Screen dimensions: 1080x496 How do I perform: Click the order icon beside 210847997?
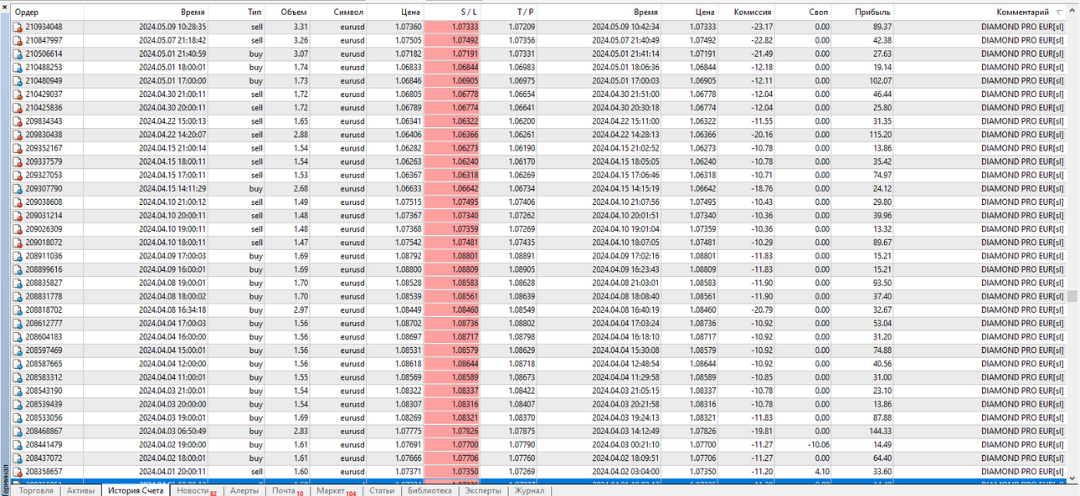(18, 41)
